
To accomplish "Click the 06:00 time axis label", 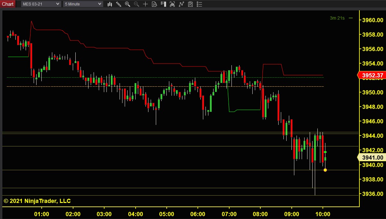I will tap(198, 214).
